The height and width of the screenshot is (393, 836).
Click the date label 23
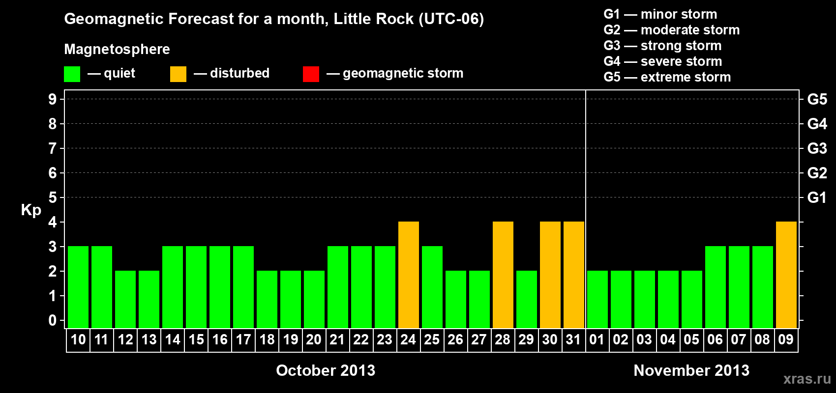click(x=385, y=339)
